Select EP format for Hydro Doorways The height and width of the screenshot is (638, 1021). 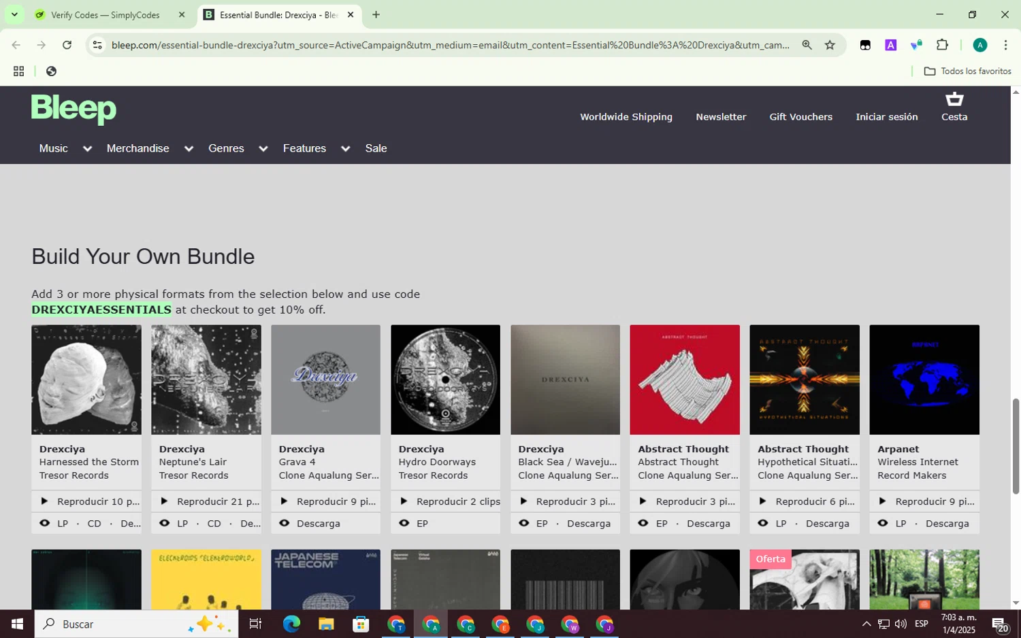point(422,523)
